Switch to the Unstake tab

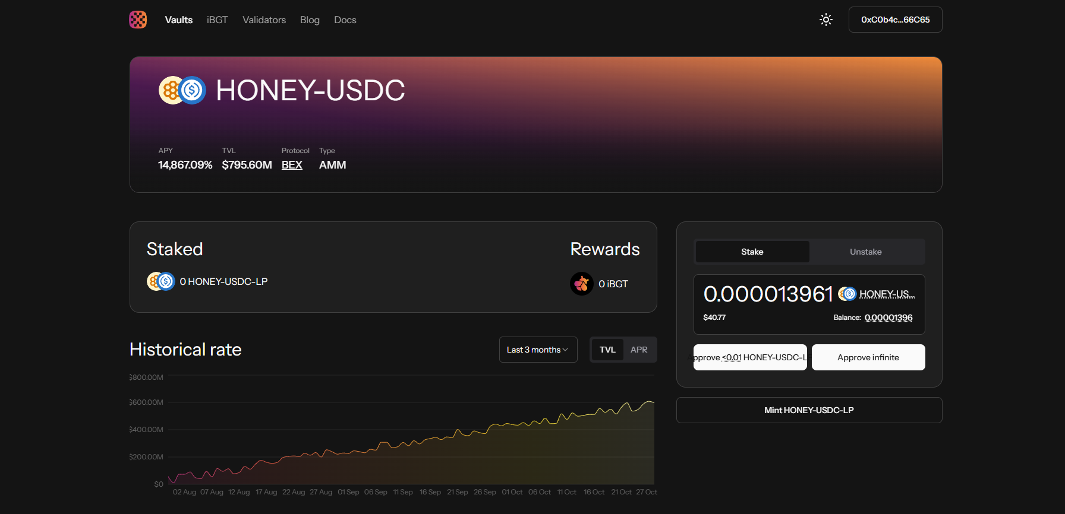pyautogui.click(x=865, y=252)
